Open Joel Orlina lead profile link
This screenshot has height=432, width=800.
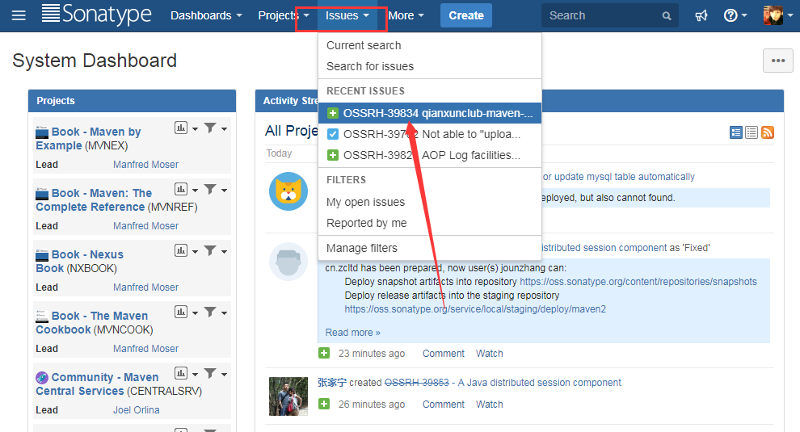pos(137,410)
